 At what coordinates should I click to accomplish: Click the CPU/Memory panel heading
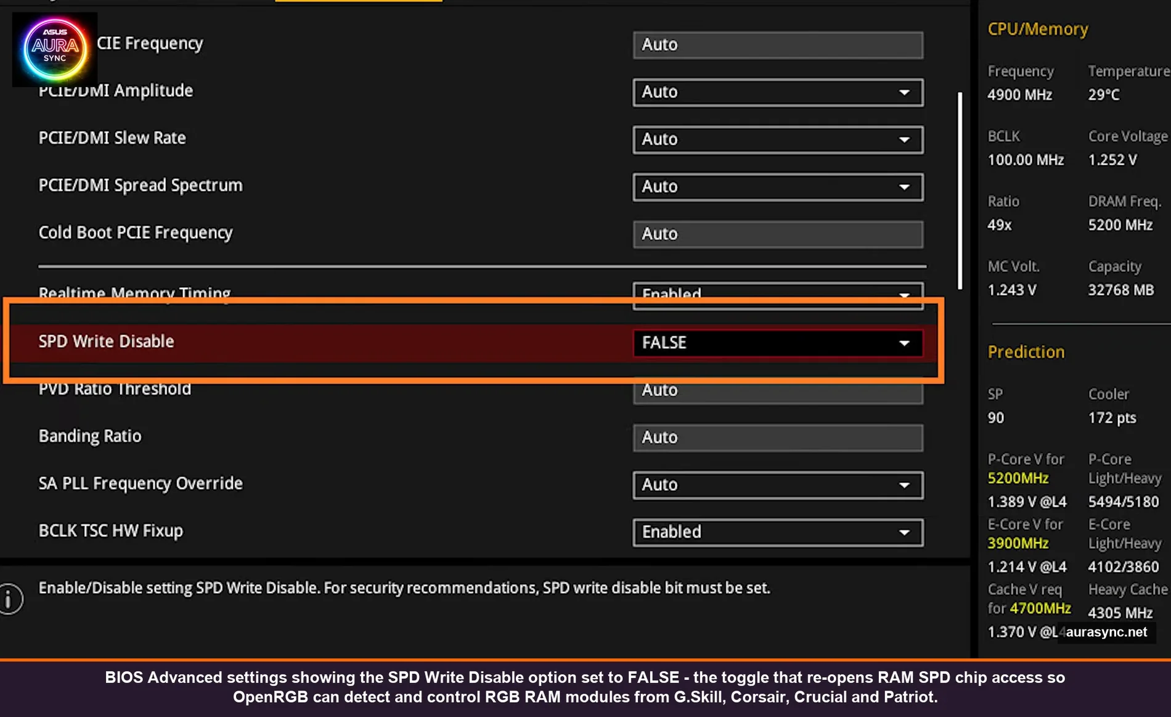click(x=1037, y=29)
